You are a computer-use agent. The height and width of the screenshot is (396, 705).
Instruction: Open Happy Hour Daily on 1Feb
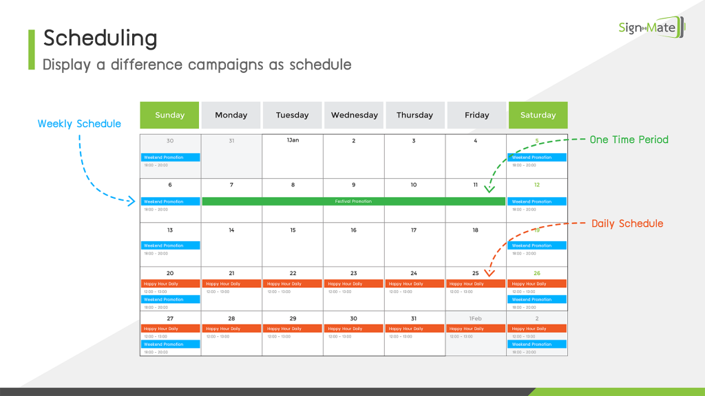click(x=476, y=329)
